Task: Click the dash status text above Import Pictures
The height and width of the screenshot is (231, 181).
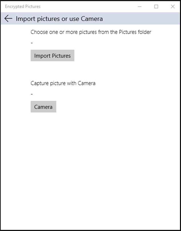Action: [x=32, y=43]
